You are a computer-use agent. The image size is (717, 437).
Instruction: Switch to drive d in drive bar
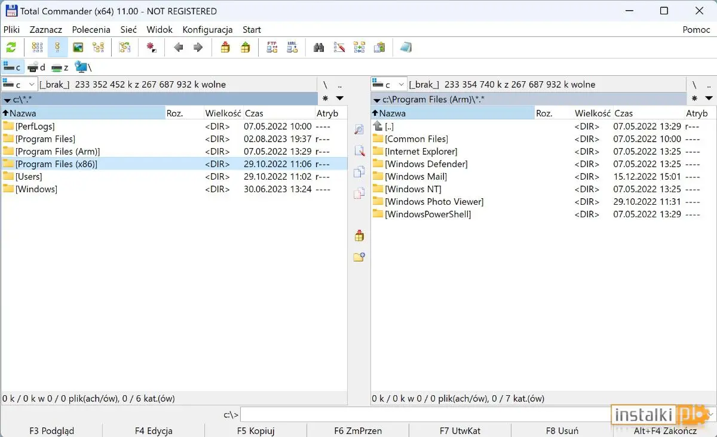[36, 67]
